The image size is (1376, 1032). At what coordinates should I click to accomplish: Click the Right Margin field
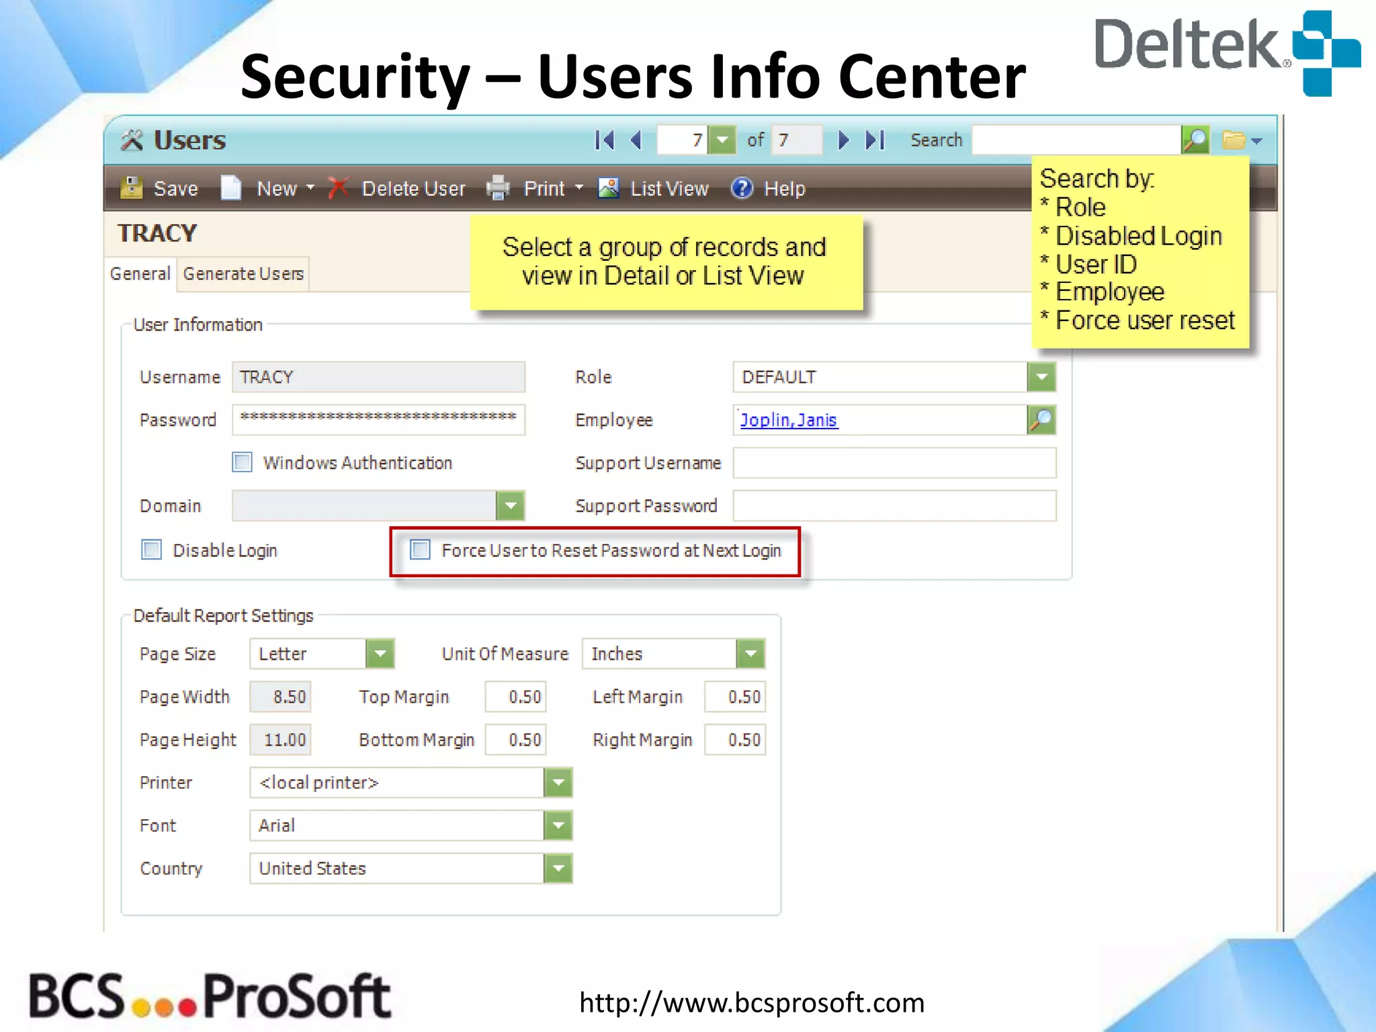735,740
